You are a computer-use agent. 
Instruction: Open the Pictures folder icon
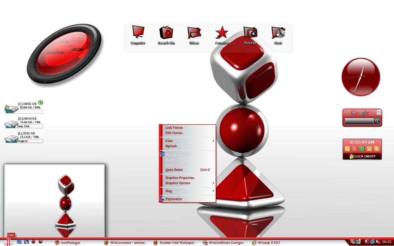tap(250, 35)
